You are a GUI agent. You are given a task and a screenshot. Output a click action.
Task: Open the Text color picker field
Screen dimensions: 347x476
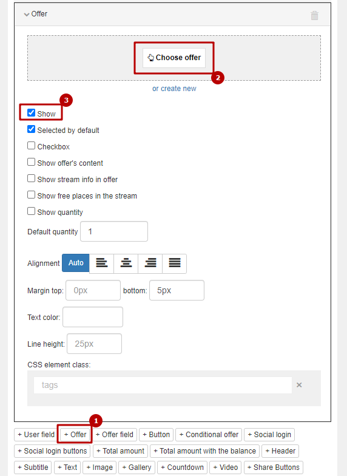click(x=93, y=317)
